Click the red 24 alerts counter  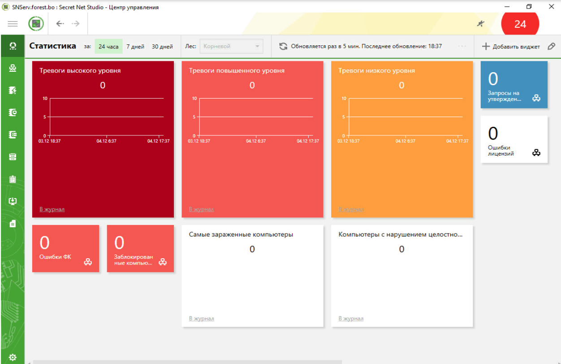coord(520,24)
